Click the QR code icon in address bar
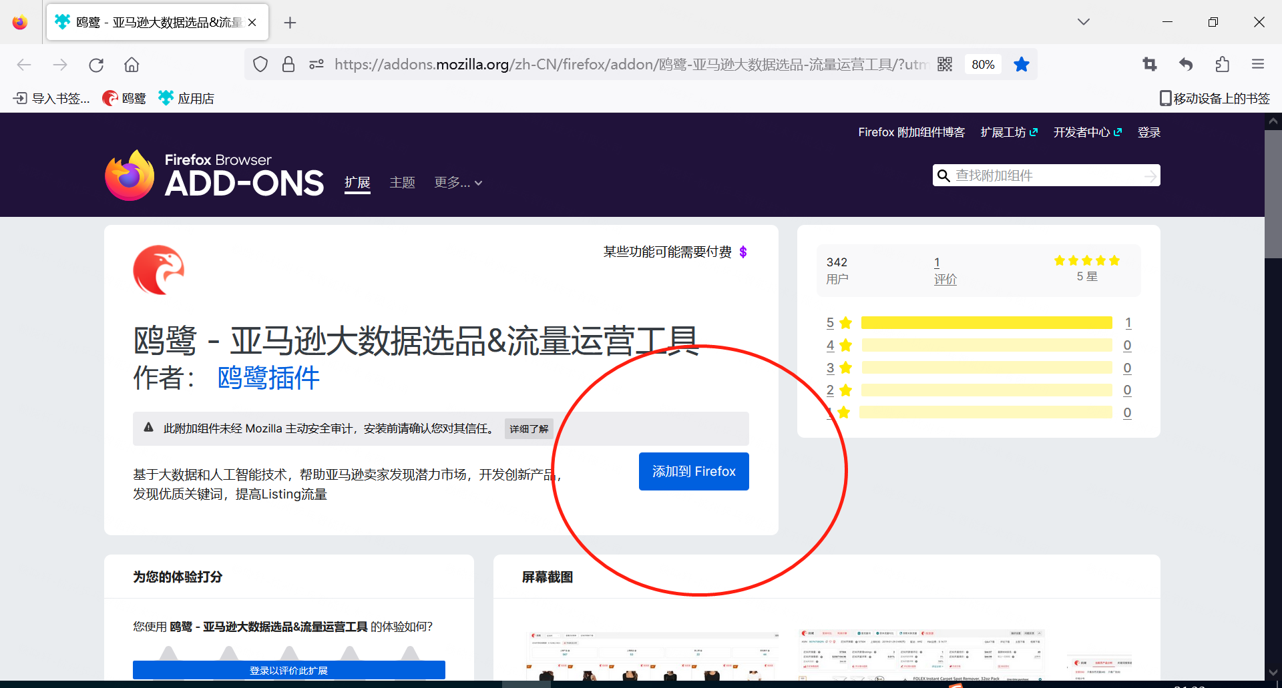The image size is (1282, 688). click(x=945, y=64)
